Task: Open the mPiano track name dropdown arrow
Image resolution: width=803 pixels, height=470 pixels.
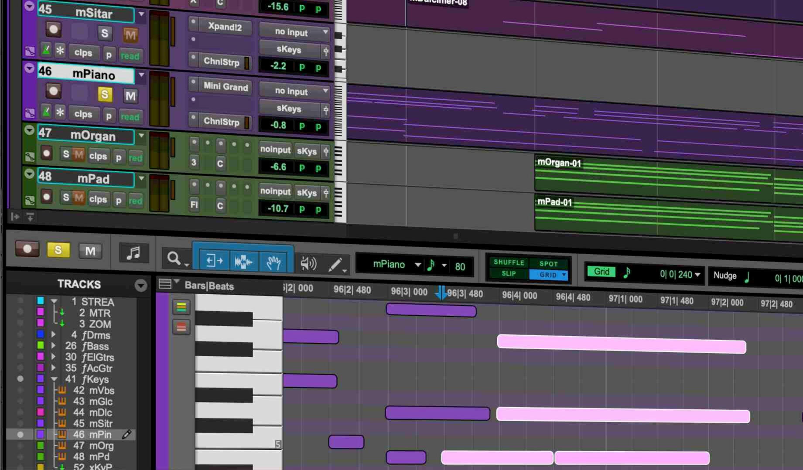Action: tap(141, 75)
